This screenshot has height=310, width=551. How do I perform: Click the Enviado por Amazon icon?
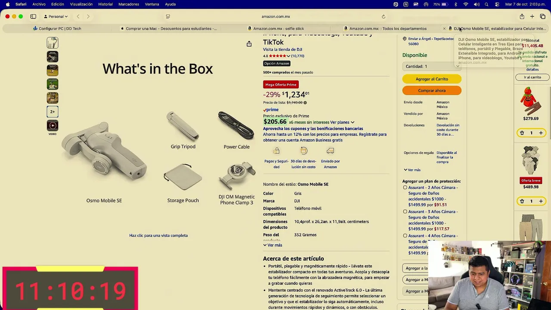pos(330,151)
